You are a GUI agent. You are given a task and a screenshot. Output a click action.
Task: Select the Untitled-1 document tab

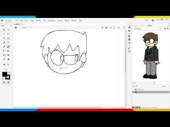pyautogui.click(x=17, y=24)
